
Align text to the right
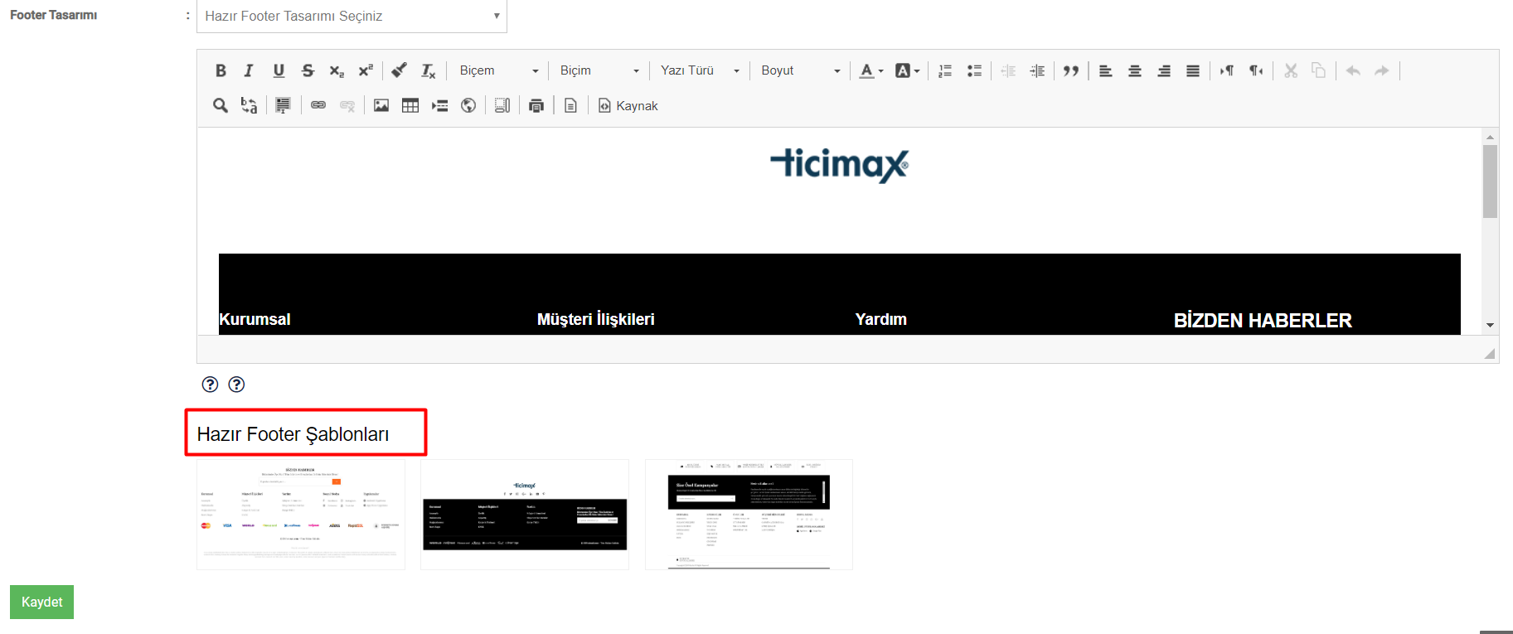click(x=1164, y=70)
